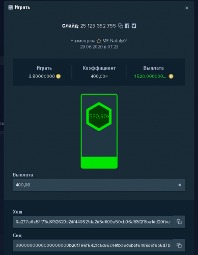Click the coin icon beside the 1520 payout
Viewport: 198px width, 255px height.
(171, 76)
